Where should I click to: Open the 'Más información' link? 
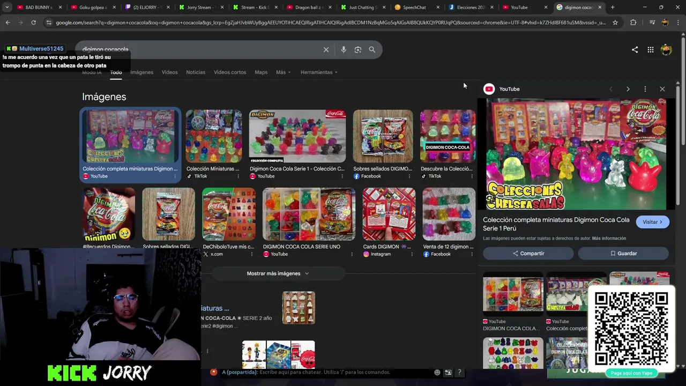[609, 239]
